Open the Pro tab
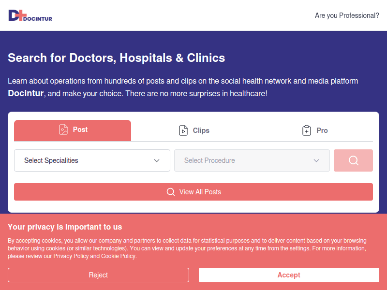The width and height of the screenshot is (387, 290). coord(315,130)
